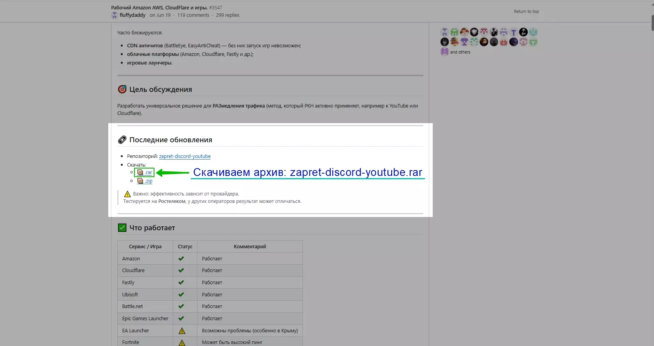Select the 'Cloudflare' table cell
The width and height of the screenshot is (654, 346).
(x=145, y=271)
